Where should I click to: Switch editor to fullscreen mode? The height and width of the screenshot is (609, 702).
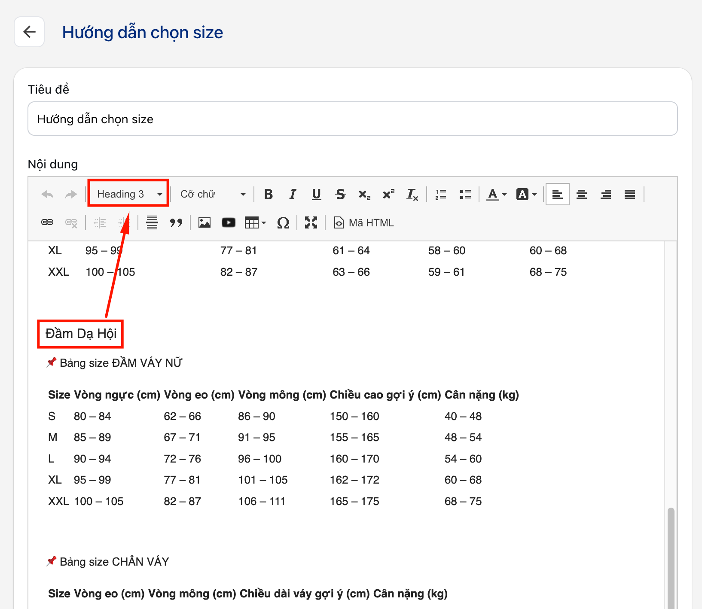point(311,222)
